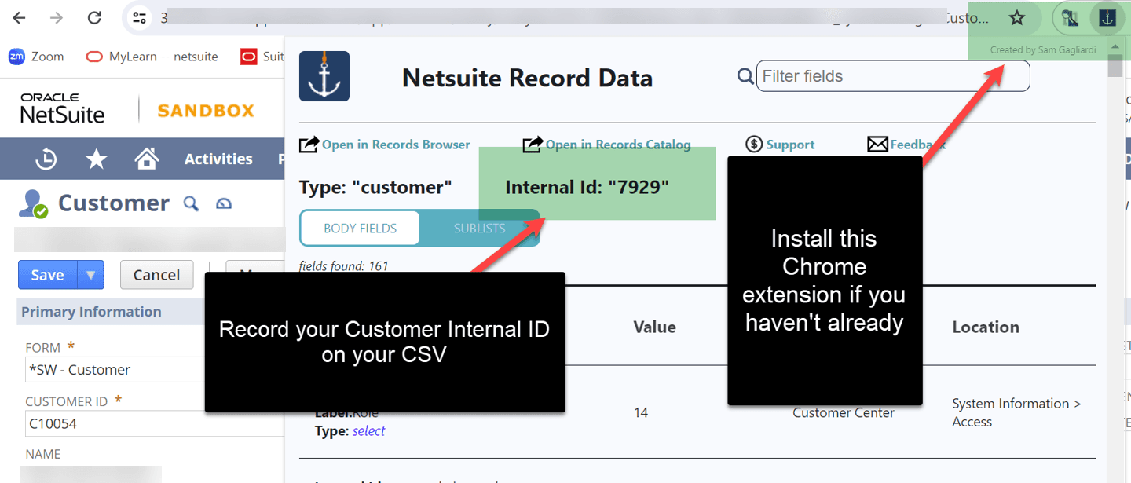Click the Cancel button
Screen dimensions: 1131x483
156,275
